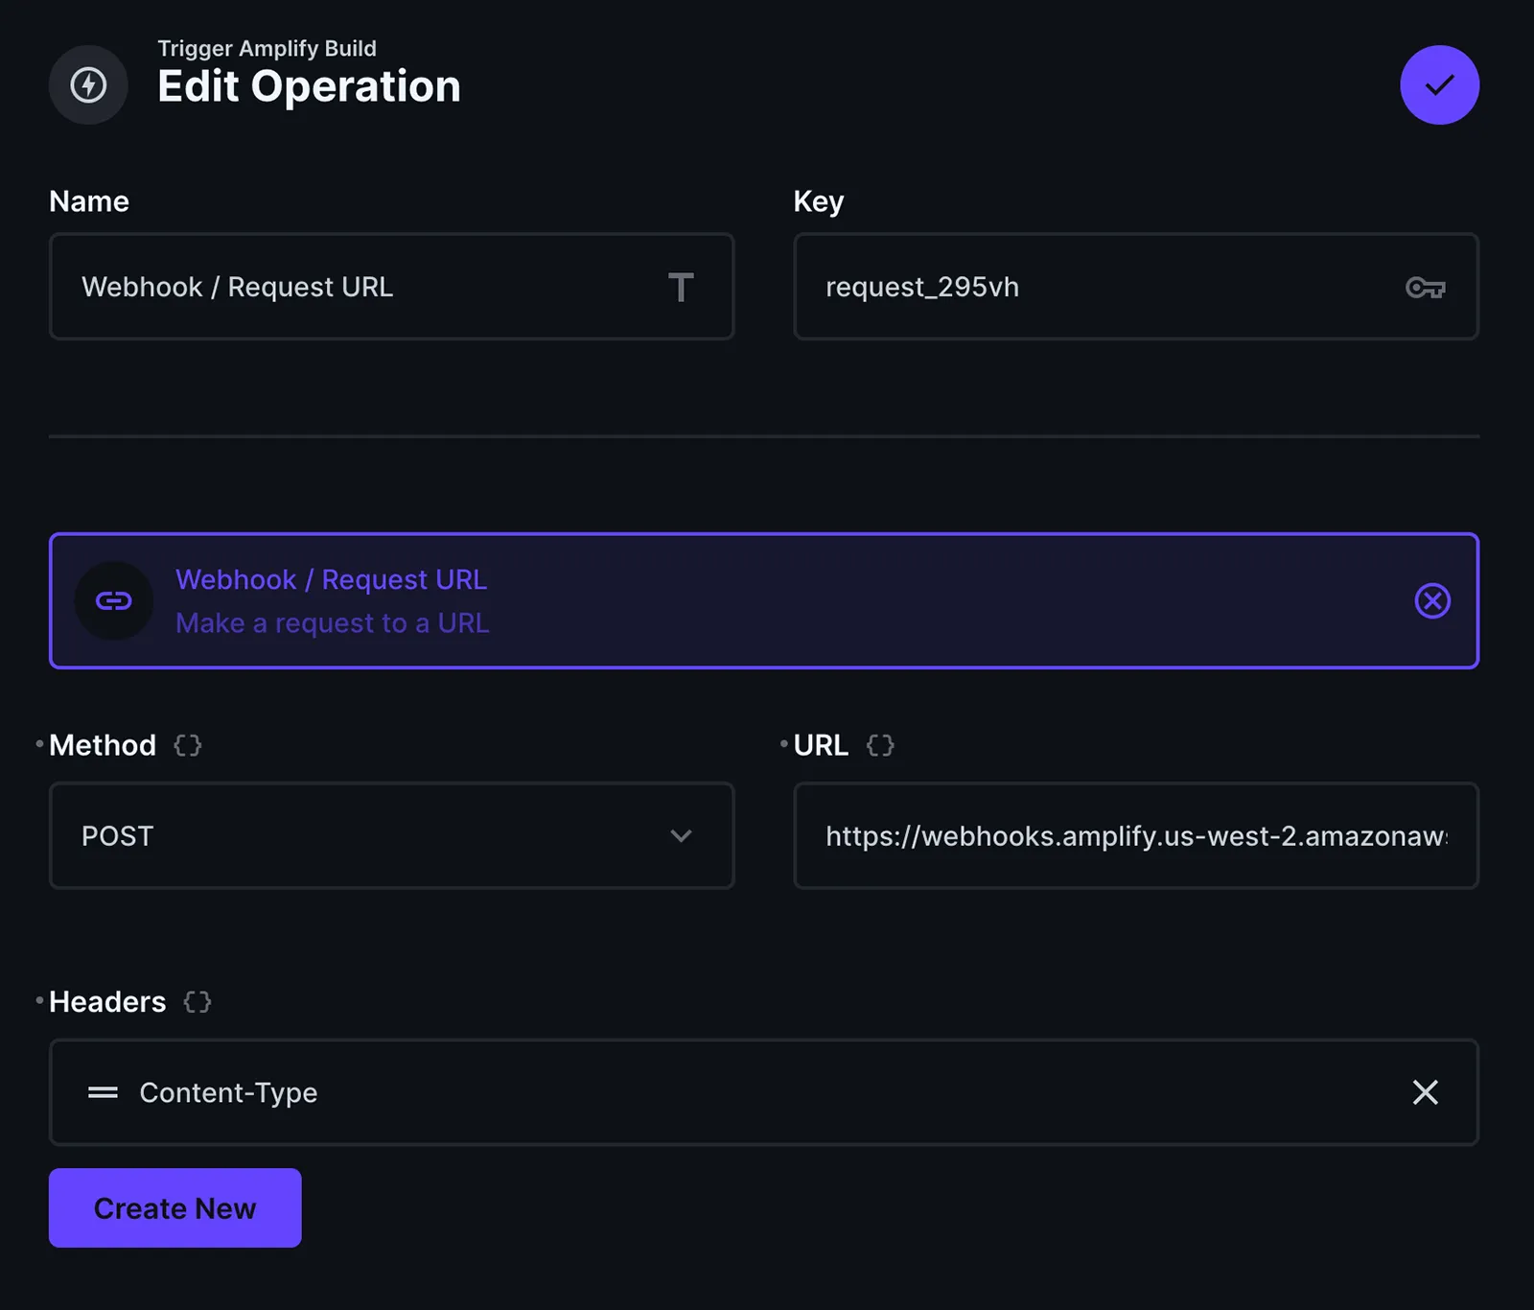Expand the Method chevron arrow
Viewport: 1534px width, 1310px height.
point(681,835)
